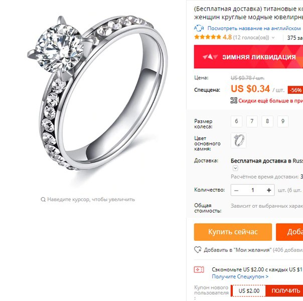The width and height of the screenshot is (303, 301).
Task: Click the Зимняя ликвидация sale banner
Action: coord(248,57)
